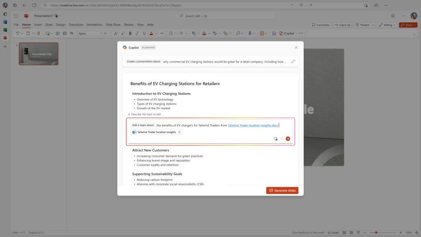The image size is (421, 237).
Task: Open the Animations tab
Action: pyautogui.click(x=94, y=25)
